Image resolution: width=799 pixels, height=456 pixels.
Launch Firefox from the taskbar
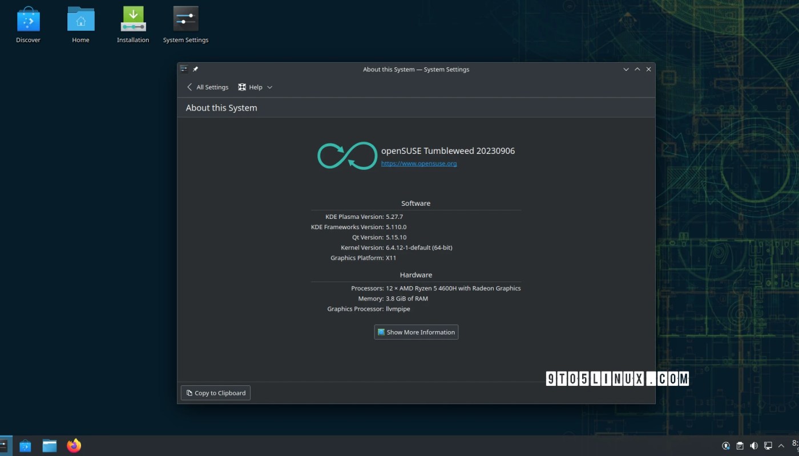pyautogui.click(x=74, y=446)
